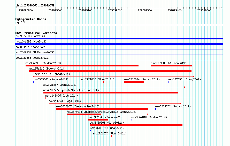230x146 pixels.
Task: Click the blue bar under nsv997288
Action: click(x=119, y=39)
